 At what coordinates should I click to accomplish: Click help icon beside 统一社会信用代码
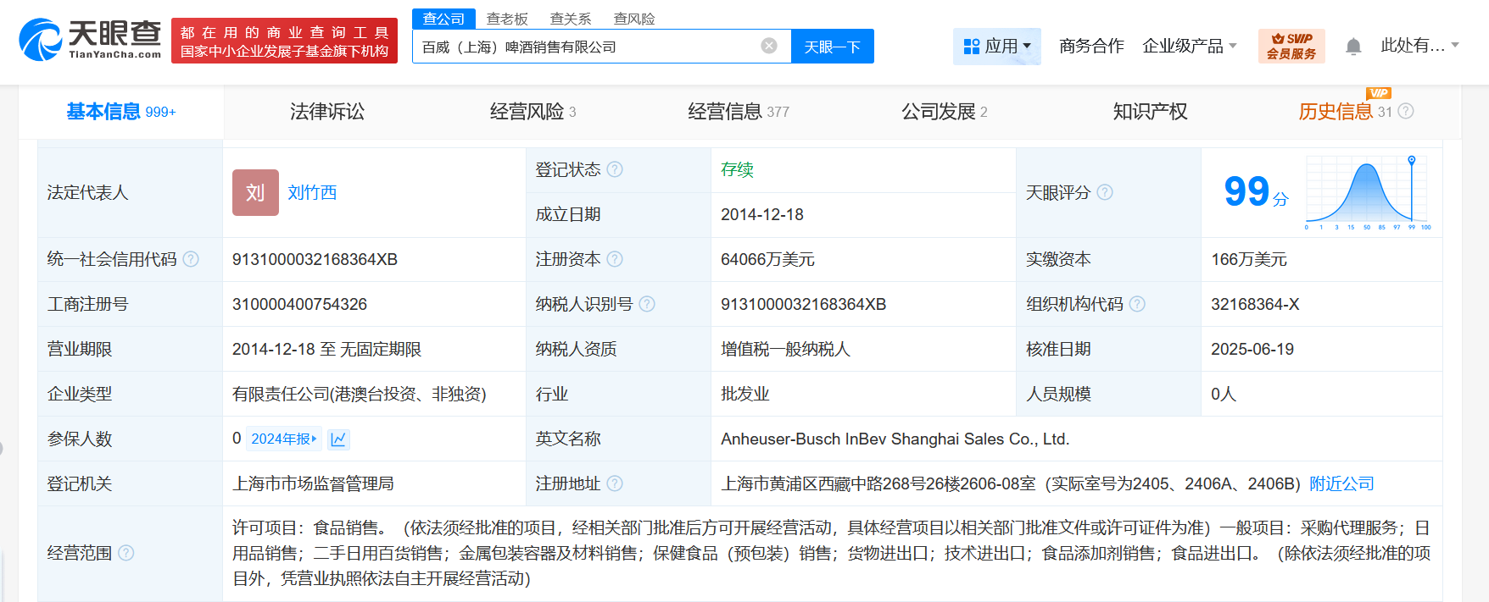tap(191, 259)
